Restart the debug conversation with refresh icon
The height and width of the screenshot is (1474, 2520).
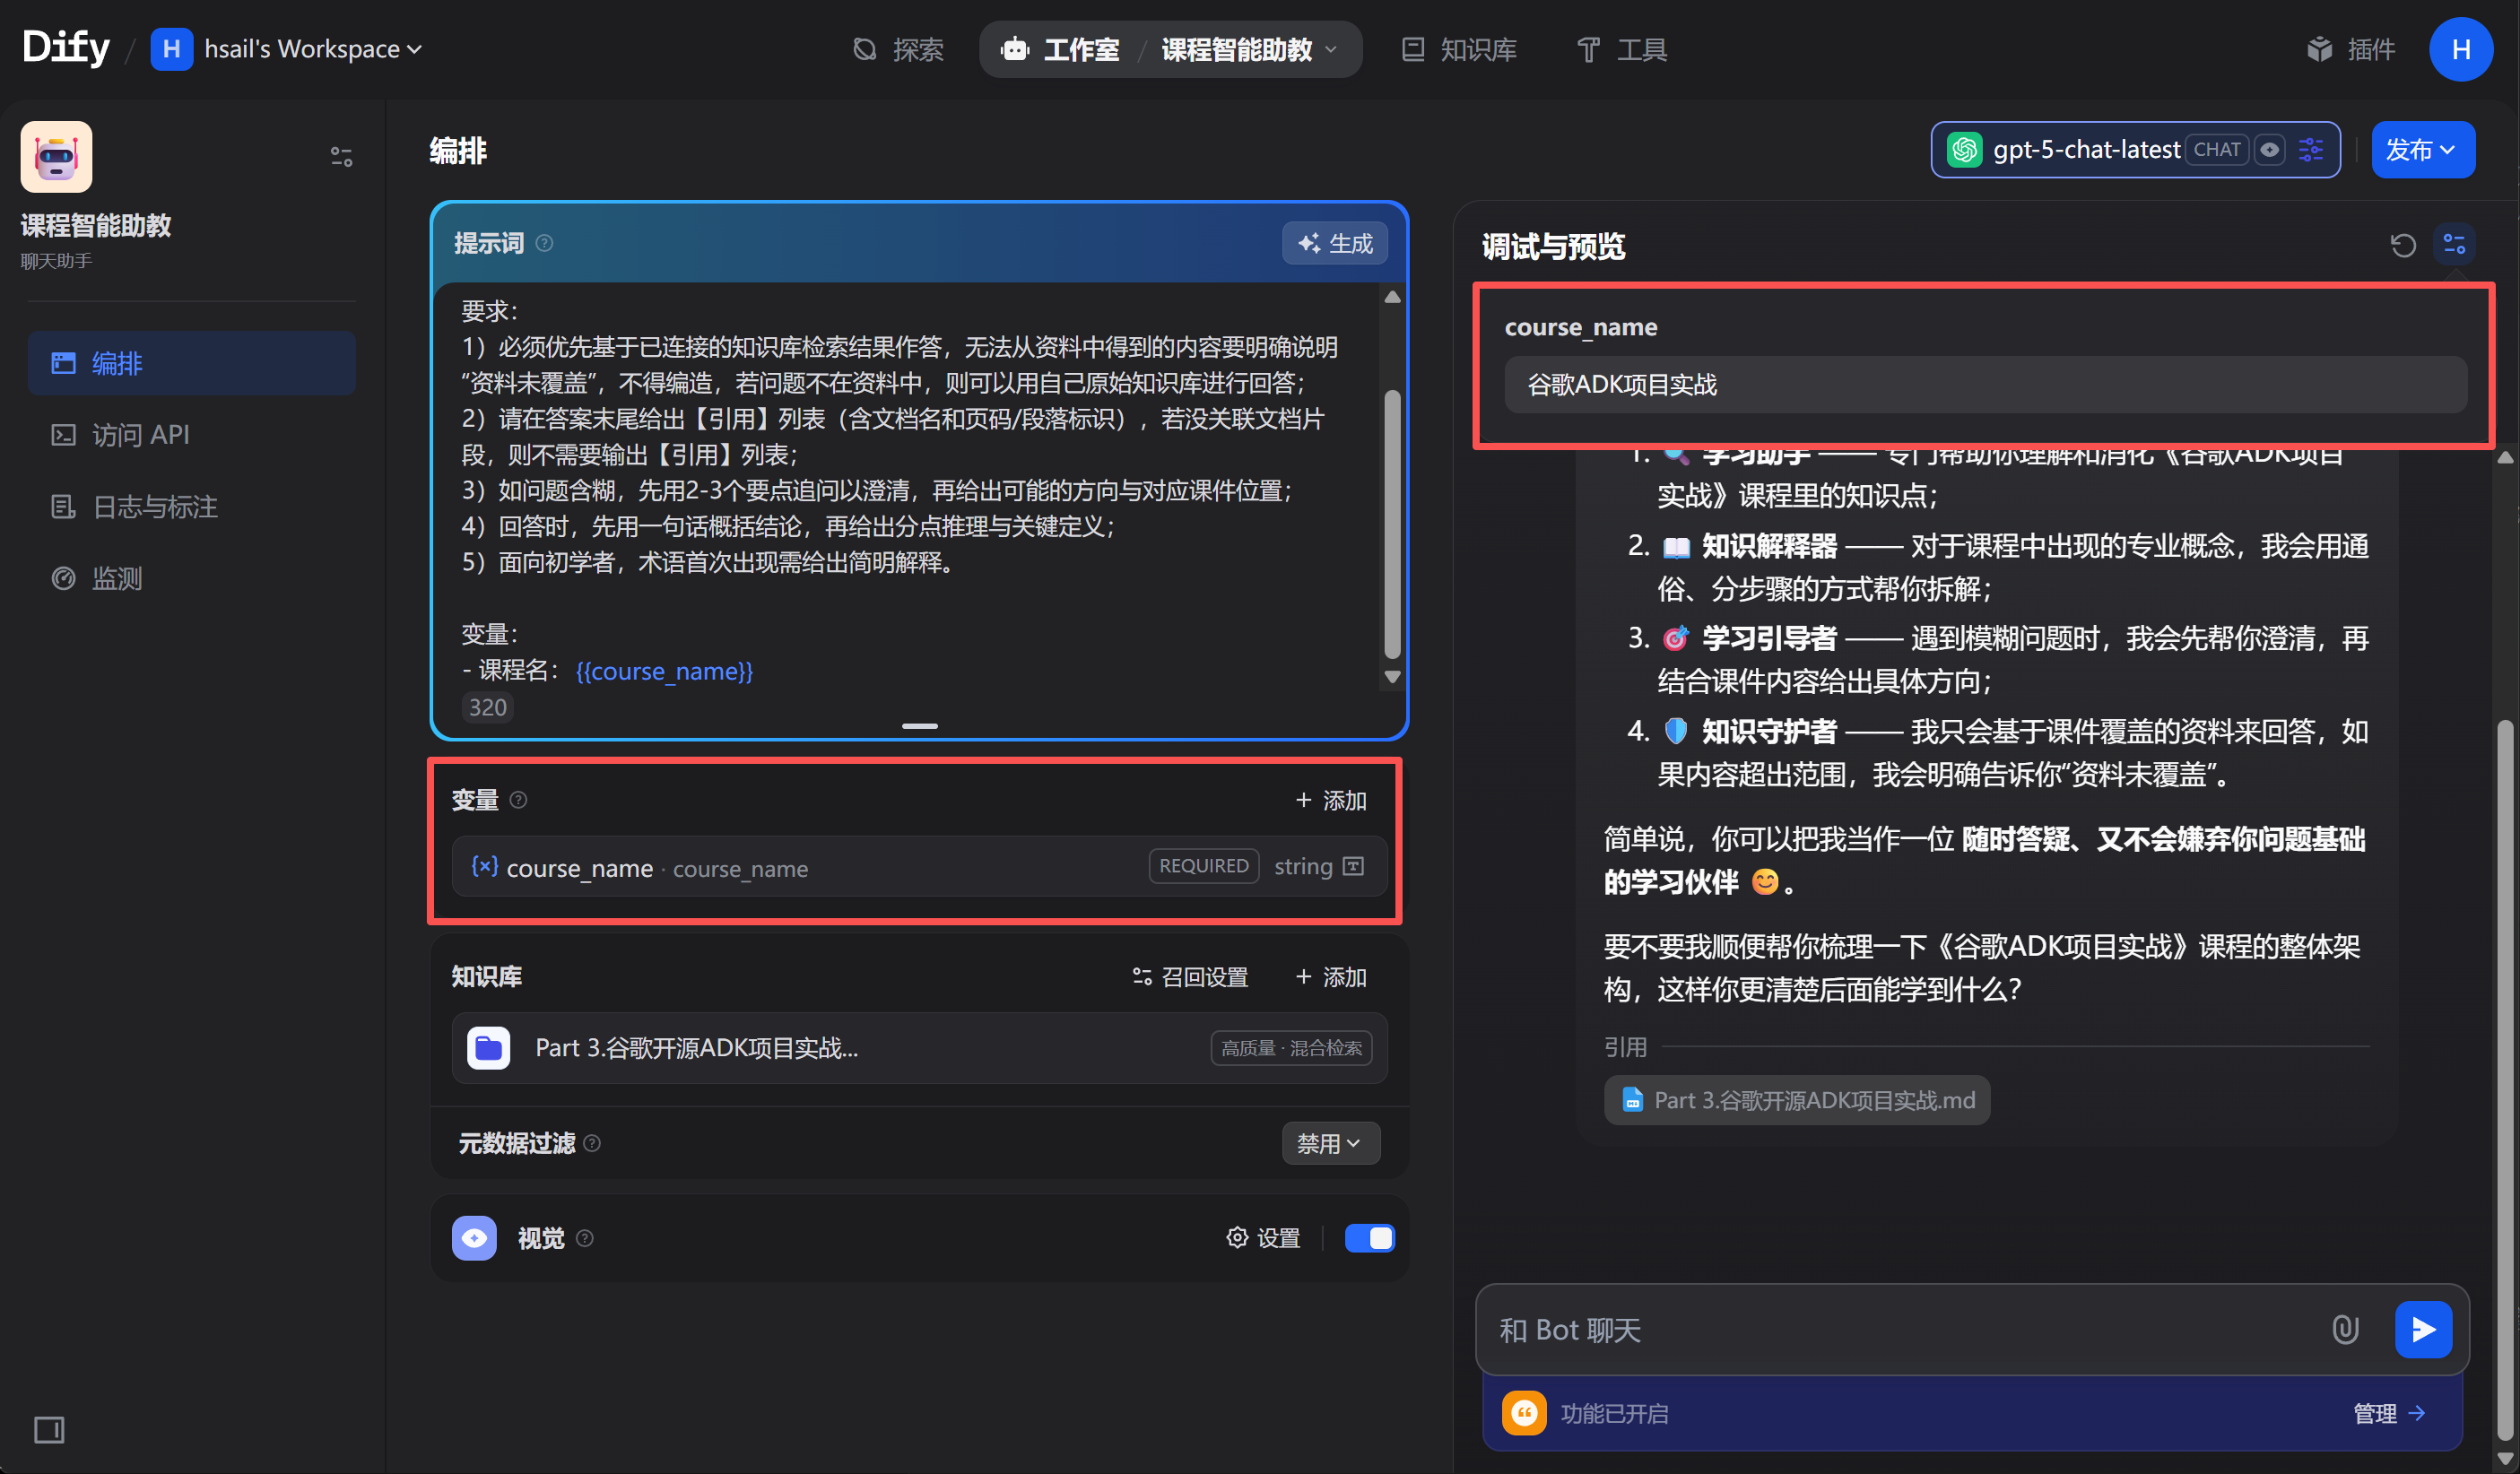(2403, 245)
